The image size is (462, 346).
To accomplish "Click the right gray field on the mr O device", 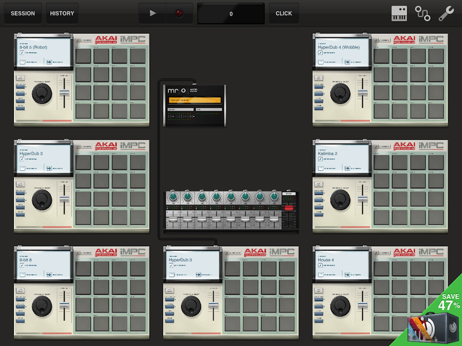I will pos(209,110).
